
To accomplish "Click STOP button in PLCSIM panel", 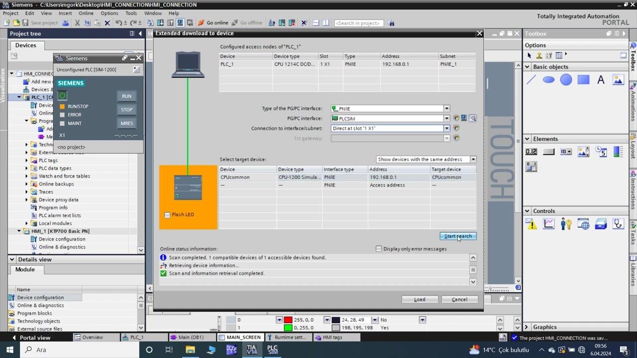I will pos(127,109).
